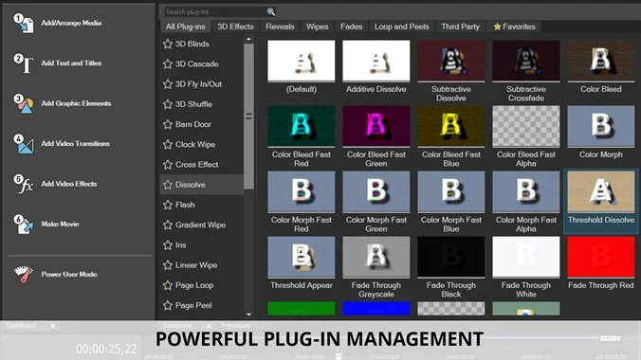This screenshot has width=641, height=360.
Task: Choose Color Bleed Fast Blue preset
Action: (x=451, y=126)
